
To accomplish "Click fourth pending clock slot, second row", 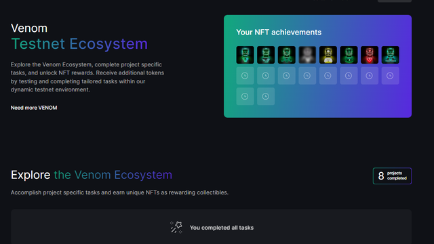I will tap(307, 75).
